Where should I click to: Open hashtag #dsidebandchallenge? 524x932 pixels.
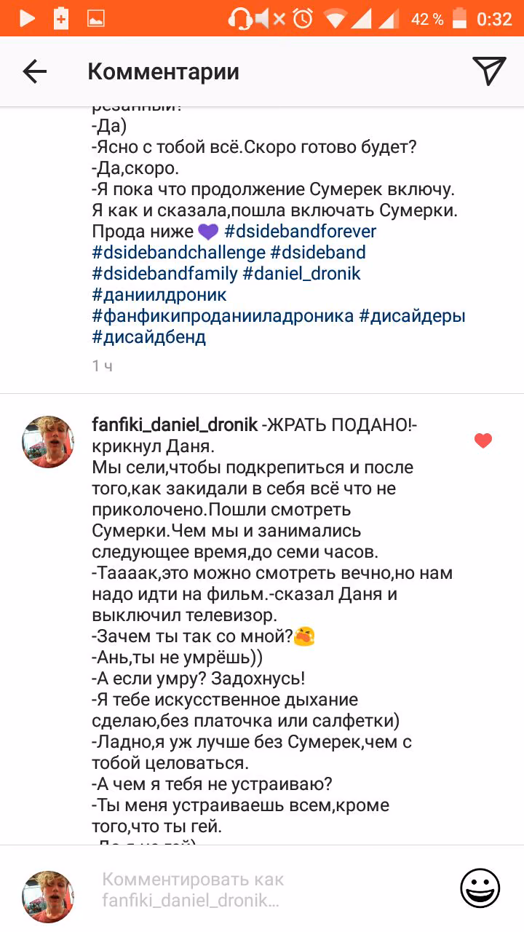[179, 253]
